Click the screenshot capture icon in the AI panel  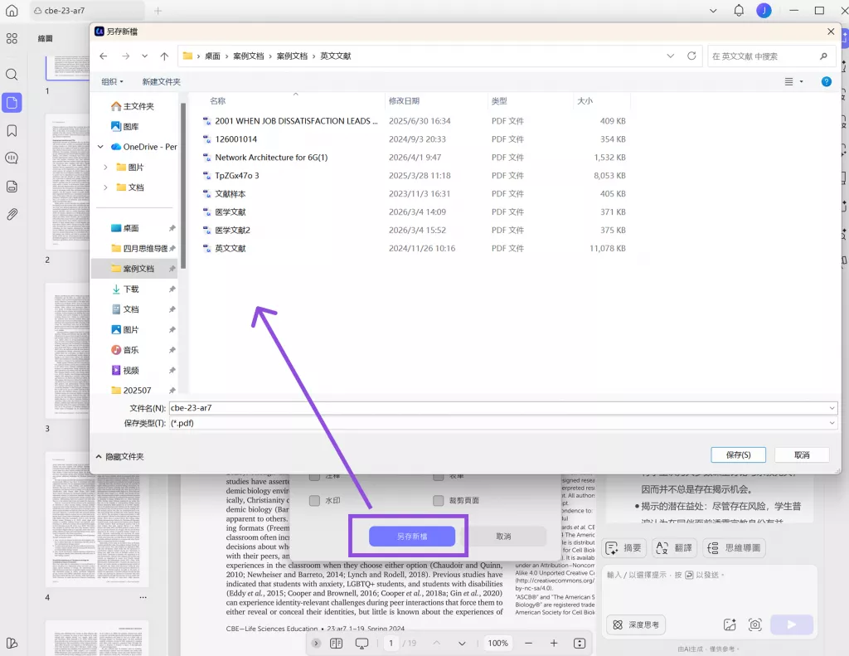tap(754, 624)
